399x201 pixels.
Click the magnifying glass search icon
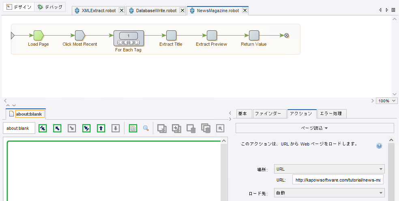pyautogui.click(x=146, y=128)
